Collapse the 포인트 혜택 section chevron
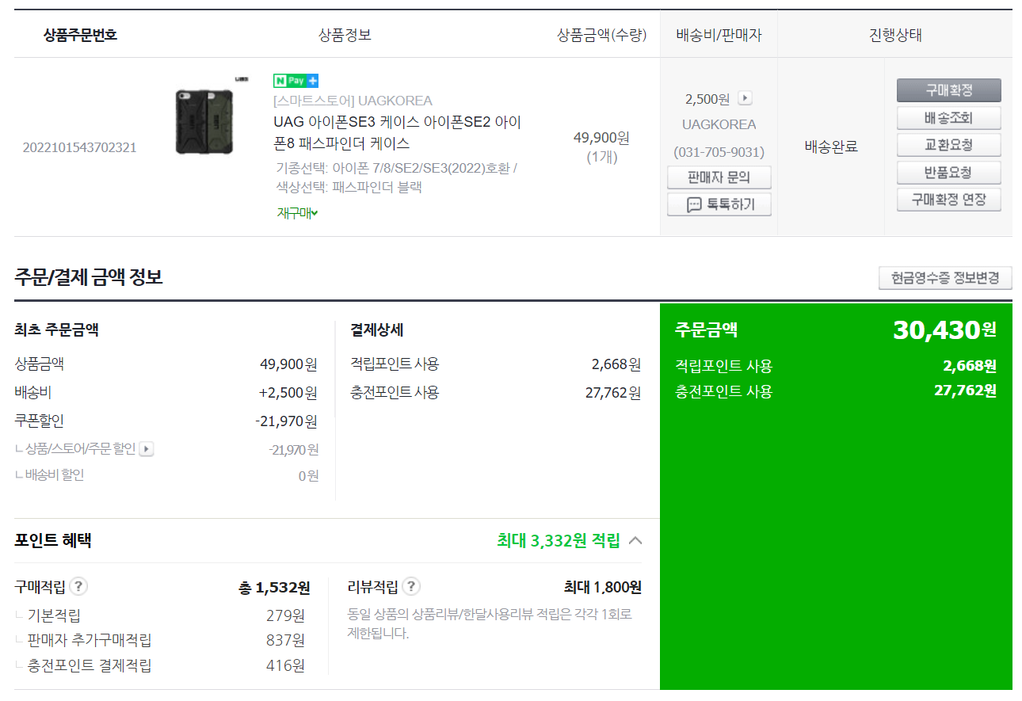 click(x=635, y=541)
